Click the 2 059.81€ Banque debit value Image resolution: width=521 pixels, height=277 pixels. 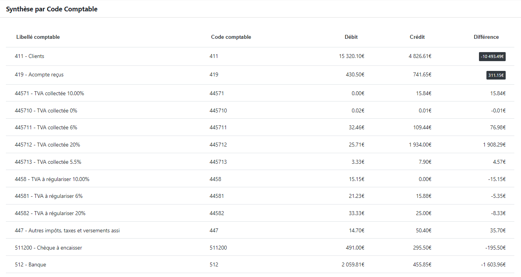(x=353, y=265)
